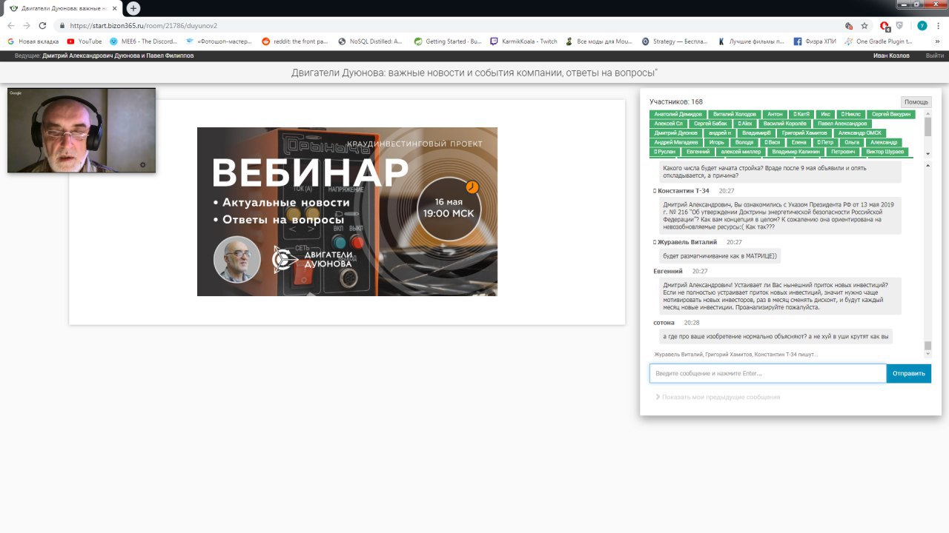The height and width of the screenshot is (533, 949).
Task: Click message будет размагничивание как в МАТРИЦЕ
Action: (x=720, y=255)
